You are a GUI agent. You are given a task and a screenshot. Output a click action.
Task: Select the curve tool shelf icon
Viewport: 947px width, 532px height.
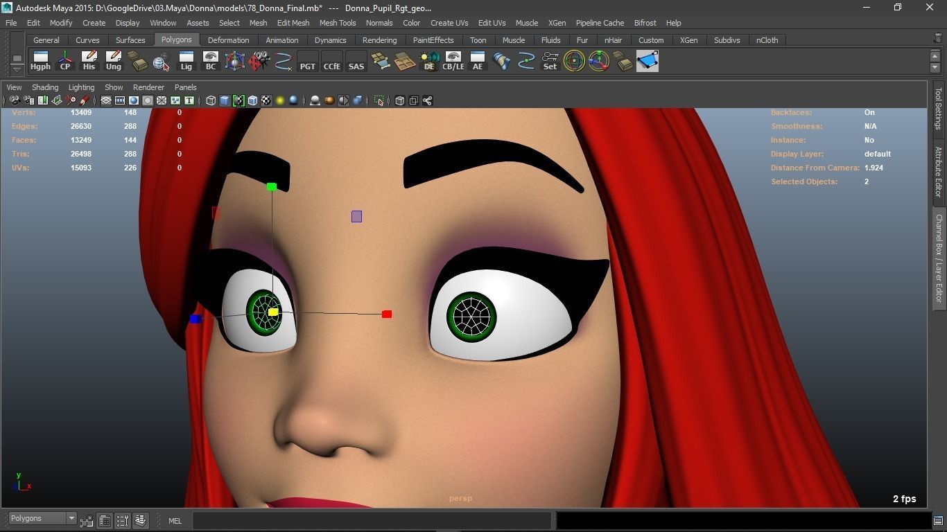283,61
